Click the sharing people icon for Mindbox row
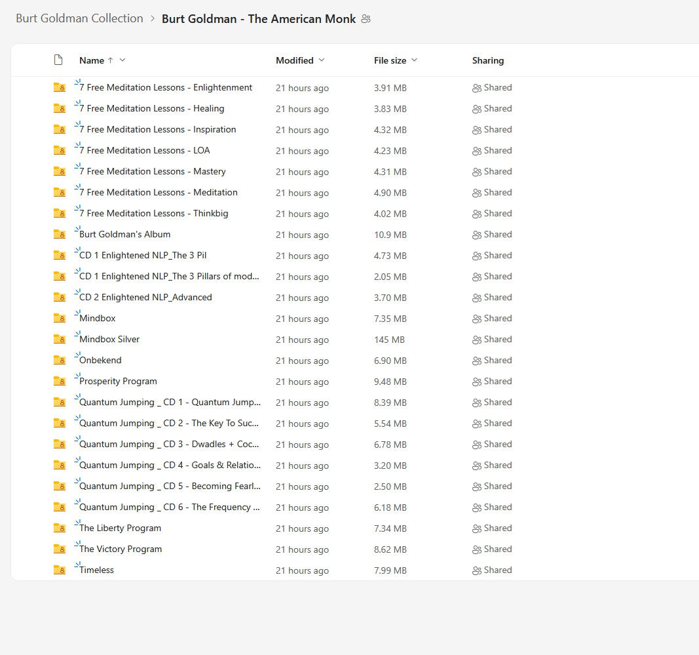 (x=476, y=319)
